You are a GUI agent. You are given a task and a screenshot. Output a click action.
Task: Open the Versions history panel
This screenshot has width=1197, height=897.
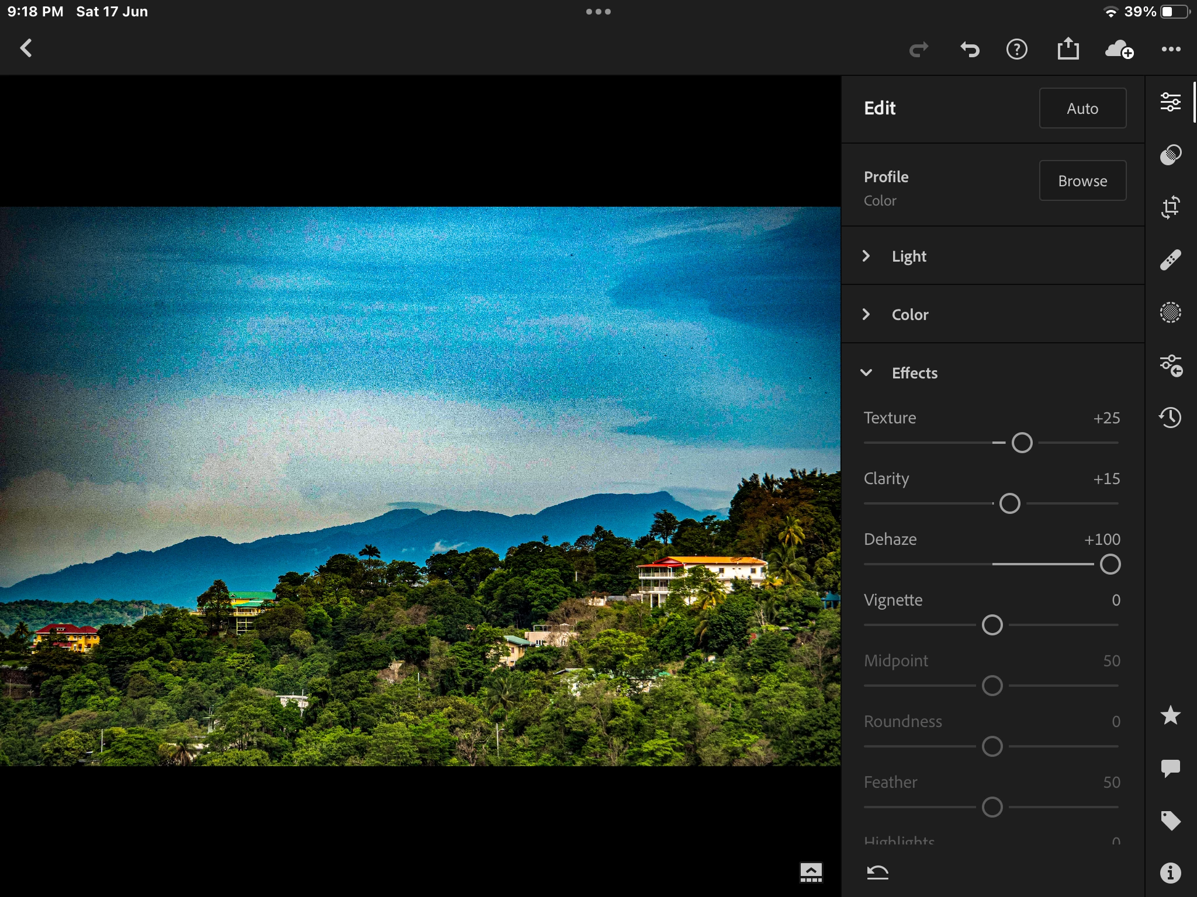tap(1170, 418)
